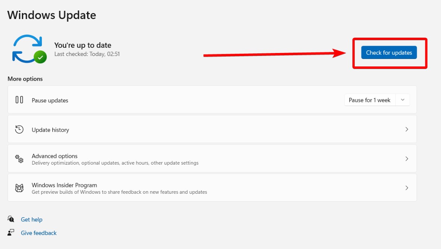Open the Give feedback link
The height and width of the screenshot is (249, 441).
point(39,233)
